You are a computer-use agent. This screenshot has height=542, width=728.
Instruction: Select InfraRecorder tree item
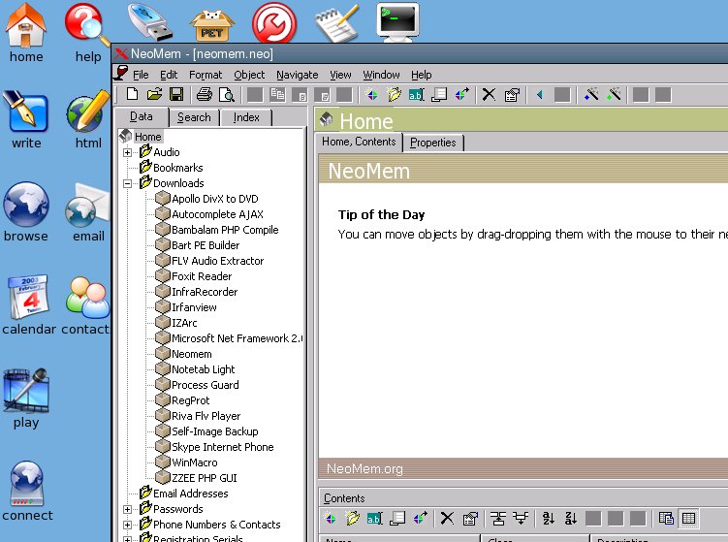point(205,292)
